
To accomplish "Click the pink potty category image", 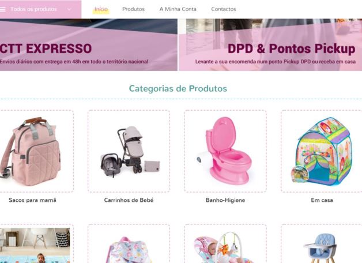I will [x=225, y=151].
